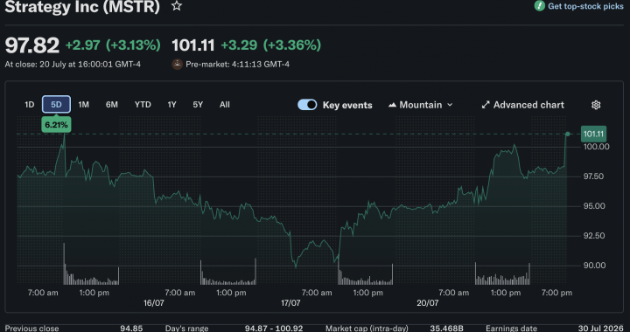The width and height of the screenshot is (630, 332).
Task: Select the 1D time range tab
Action: [30, 105]
